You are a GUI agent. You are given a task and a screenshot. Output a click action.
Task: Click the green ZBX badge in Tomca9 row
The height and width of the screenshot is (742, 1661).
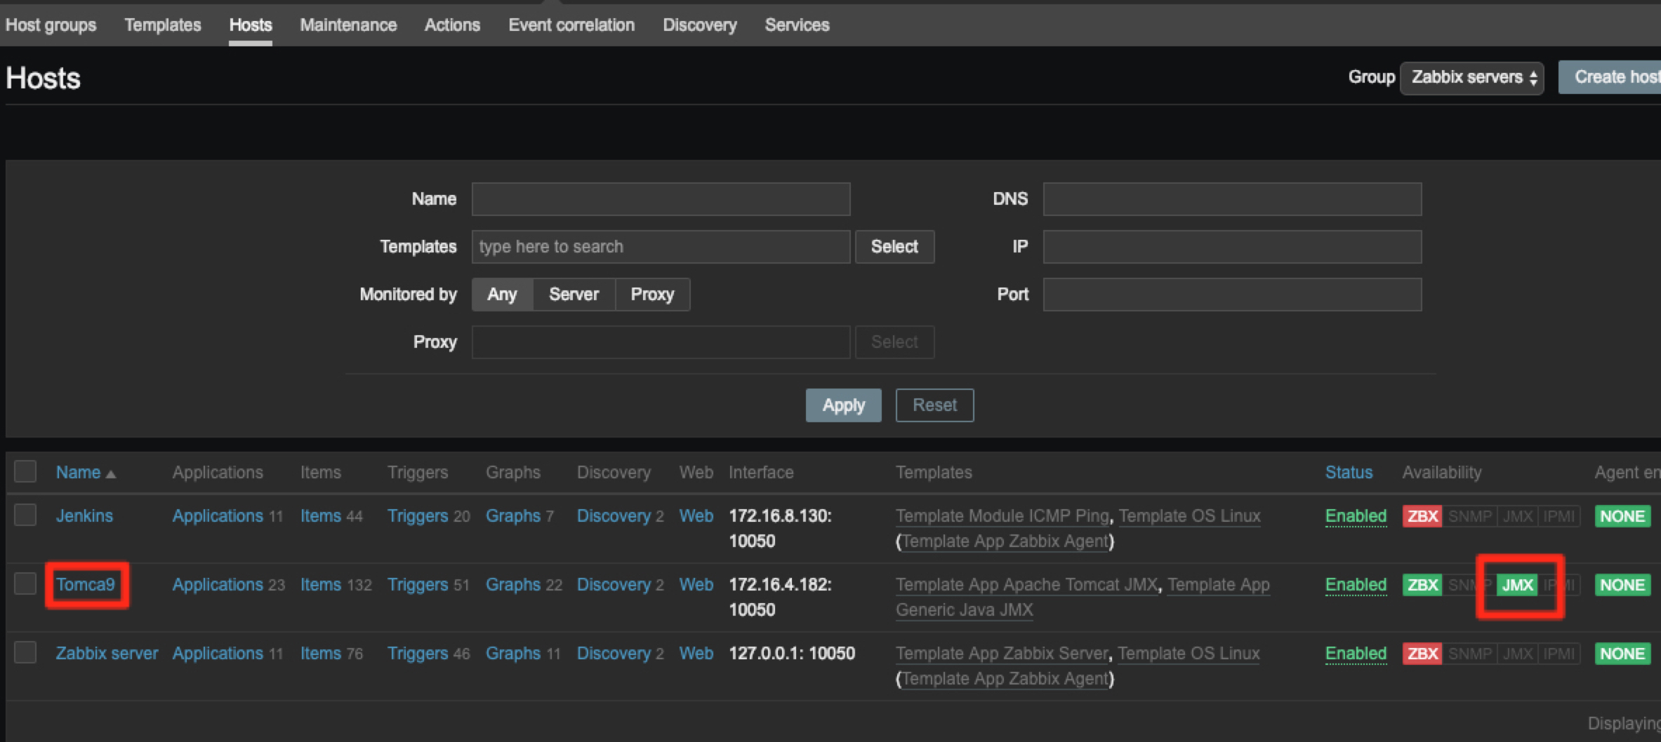point(1422,585)
